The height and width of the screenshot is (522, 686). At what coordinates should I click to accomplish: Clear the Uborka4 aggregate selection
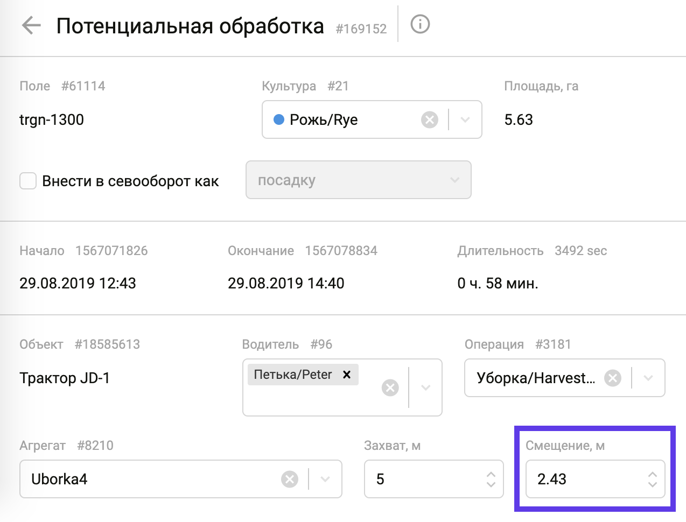click(290, 479)
